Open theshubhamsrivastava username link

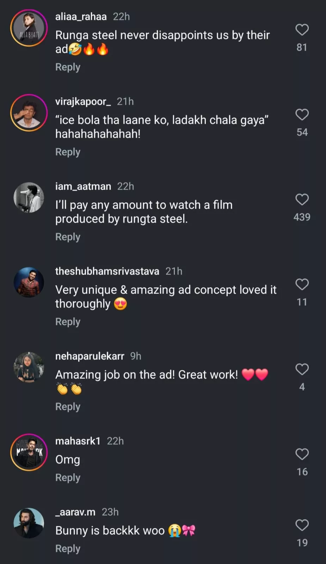[107, 271]
